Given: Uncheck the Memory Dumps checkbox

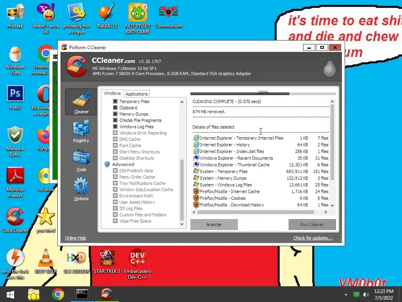Looking at the screenshot, I should pyautogui.click(x=115, y=114).
